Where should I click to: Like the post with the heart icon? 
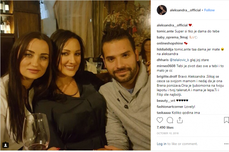[160, 120]
